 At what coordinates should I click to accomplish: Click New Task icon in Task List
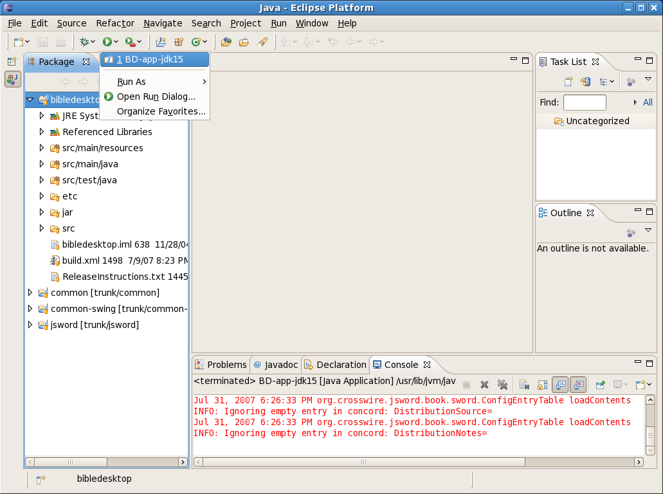pos(568,82)
